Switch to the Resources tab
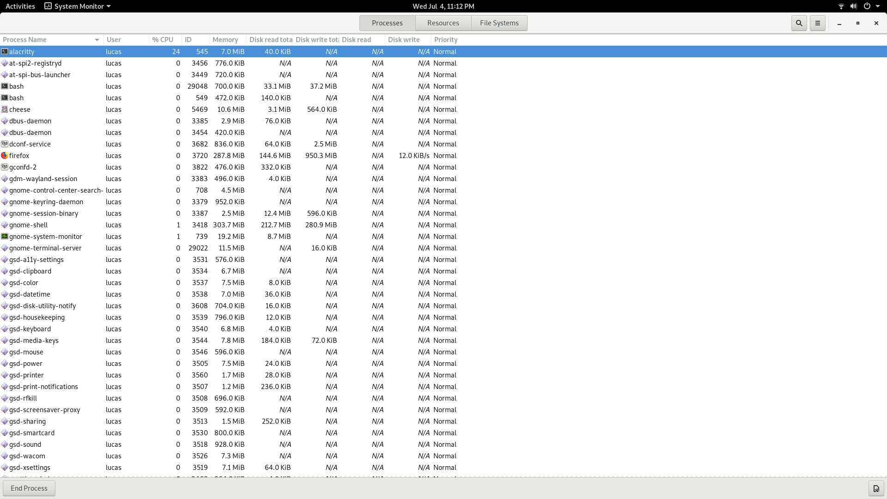The height and width of the screenshot is (499, 887). [x=443, y=23]
